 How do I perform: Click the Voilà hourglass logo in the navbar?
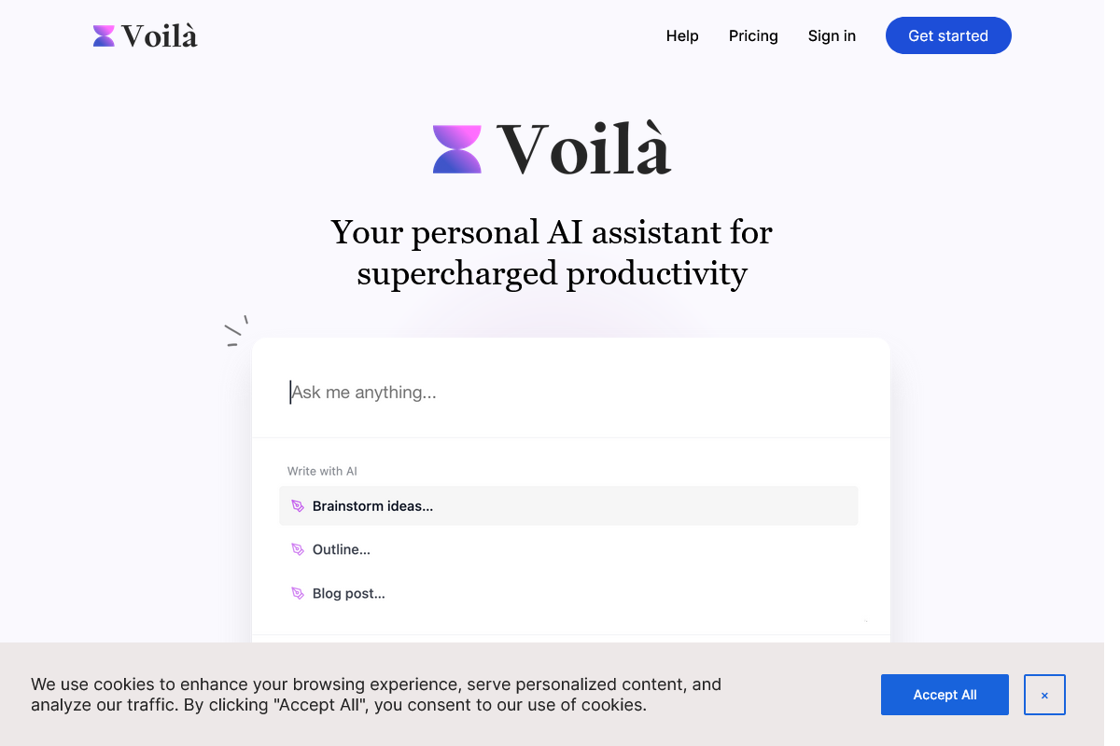pyautogui.click(x=102, y=35)
